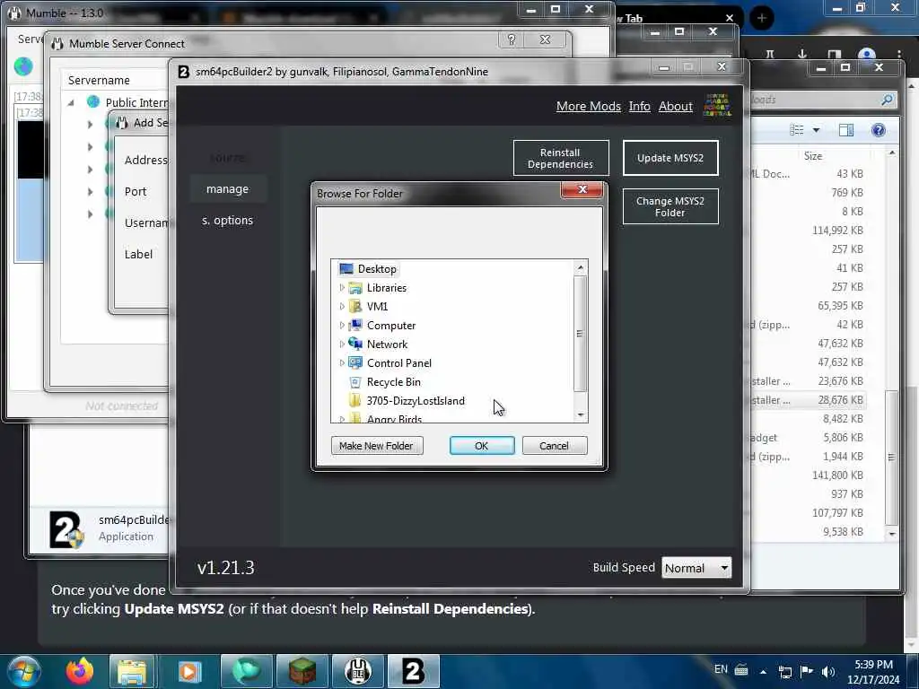Click OK in Browse For Folder

point(482,446)
